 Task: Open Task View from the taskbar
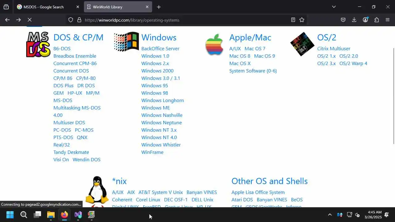(x=37, y=215)
